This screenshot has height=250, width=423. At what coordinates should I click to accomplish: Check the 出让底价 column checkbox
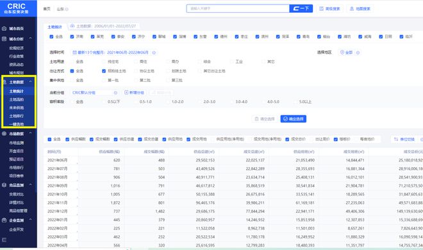coord(311,140)
